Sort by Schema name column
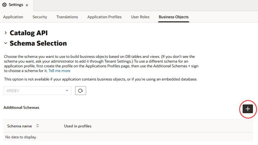The width and height of the screenshot is (258, 145). tap(37, 126)
